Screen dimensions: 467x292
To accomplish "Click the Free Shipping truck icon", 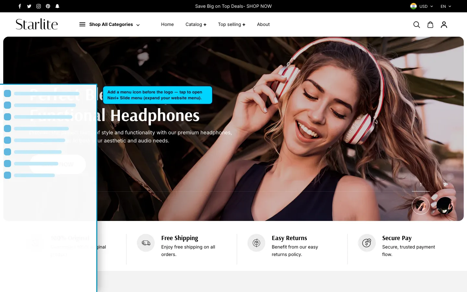I will [x=146, y=243].
